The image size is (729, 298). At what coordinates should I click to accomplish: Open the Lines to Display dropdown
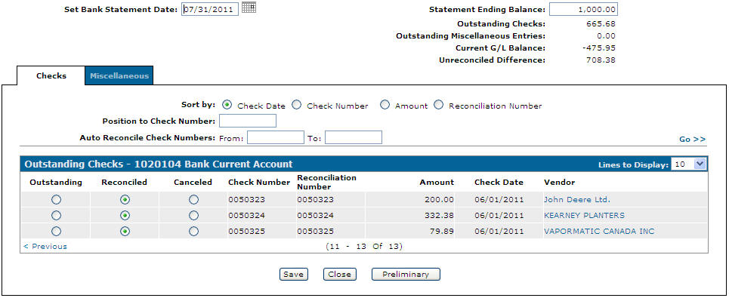(688, 164)
